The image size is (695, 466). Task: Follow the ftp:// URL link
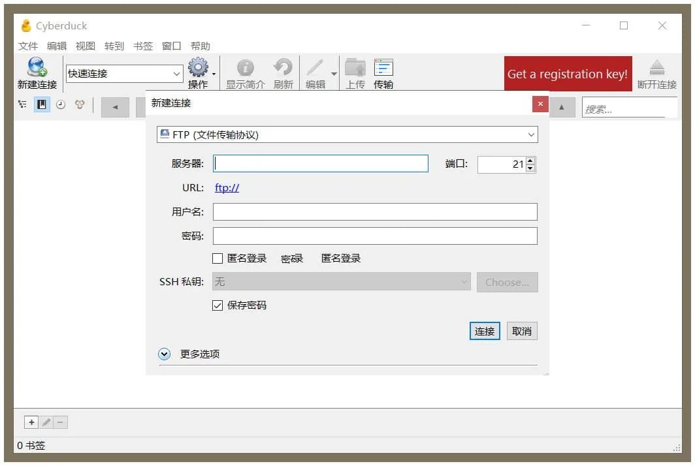pos(227,188)
